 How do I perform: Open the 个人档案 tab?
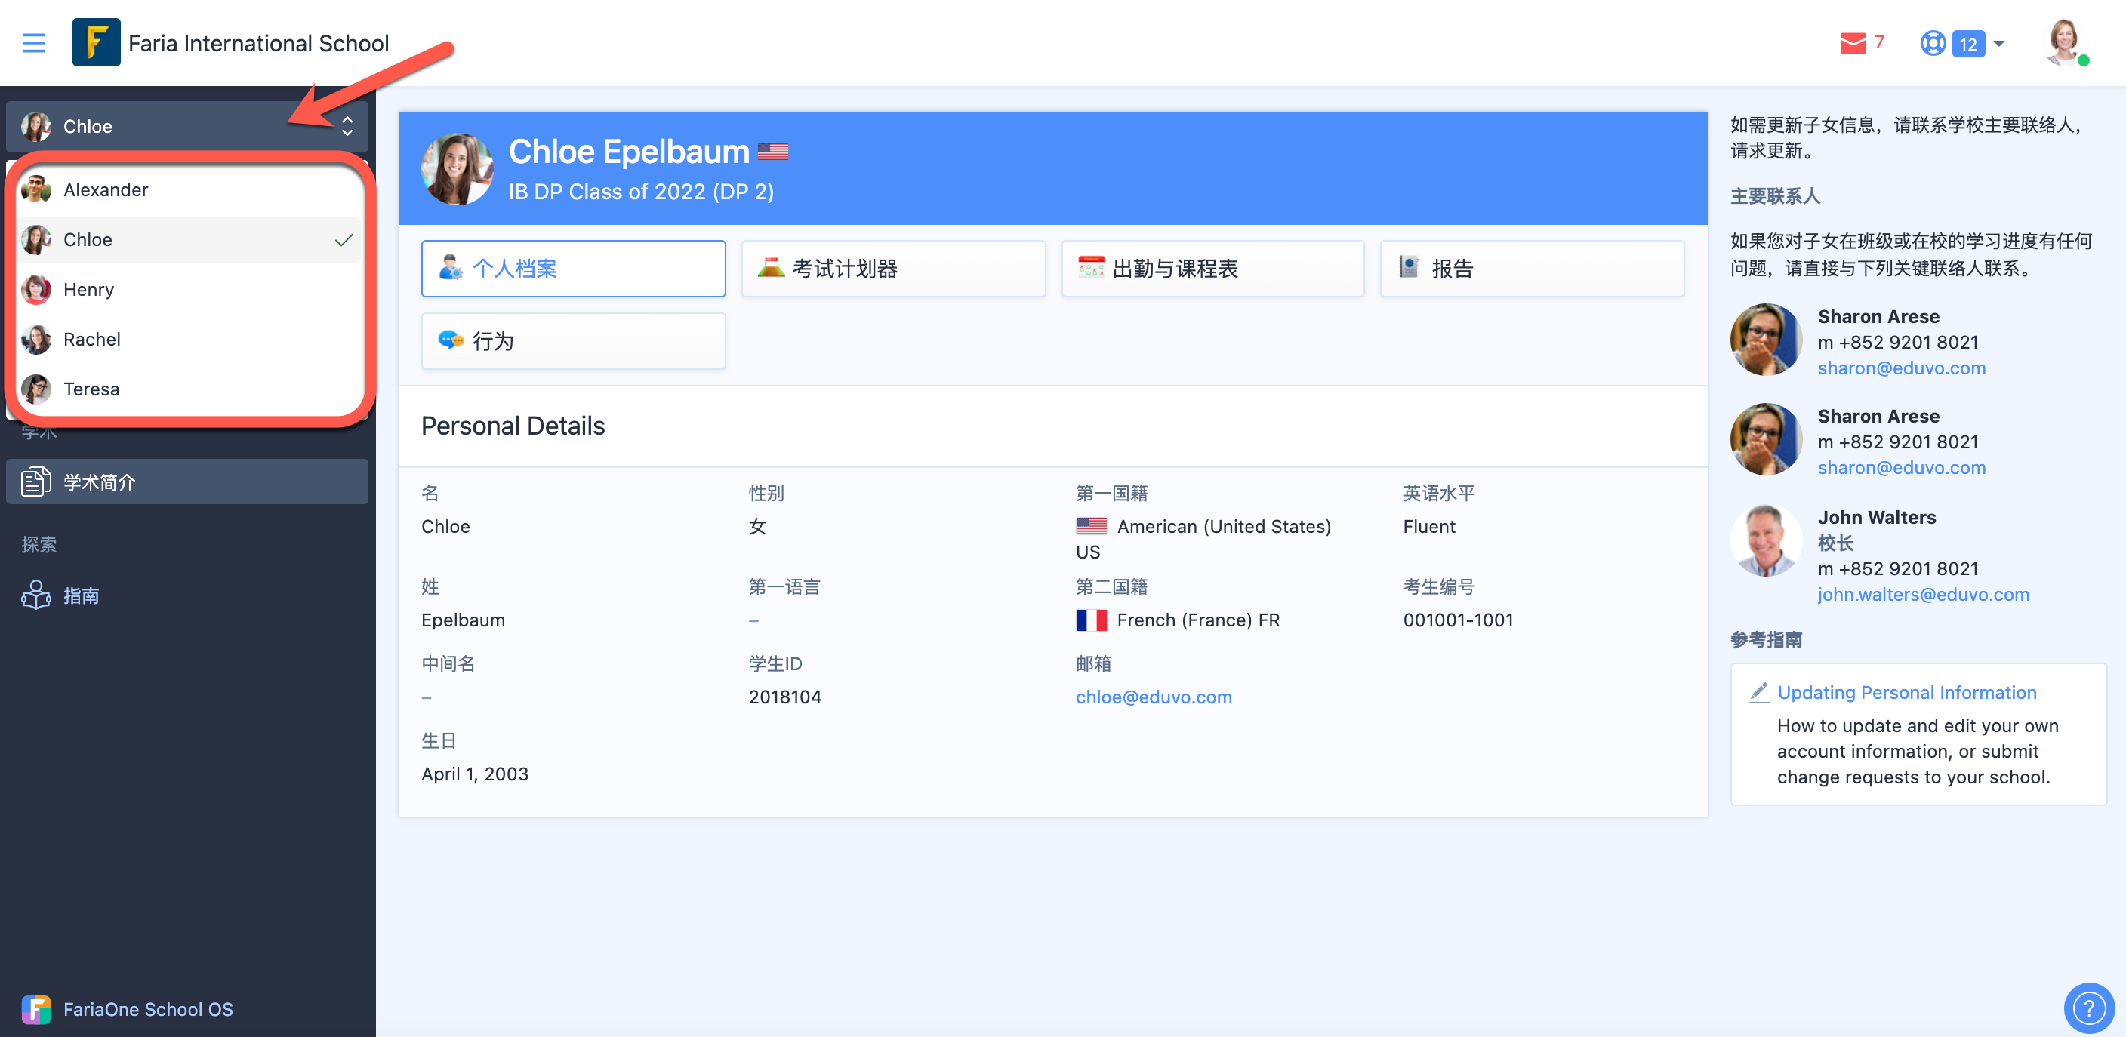[573, 268]
